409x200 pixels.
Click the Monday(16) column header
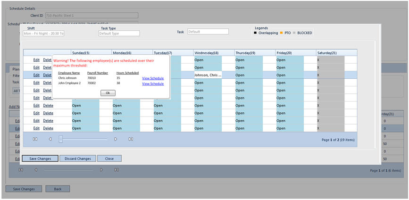(132, 53)
